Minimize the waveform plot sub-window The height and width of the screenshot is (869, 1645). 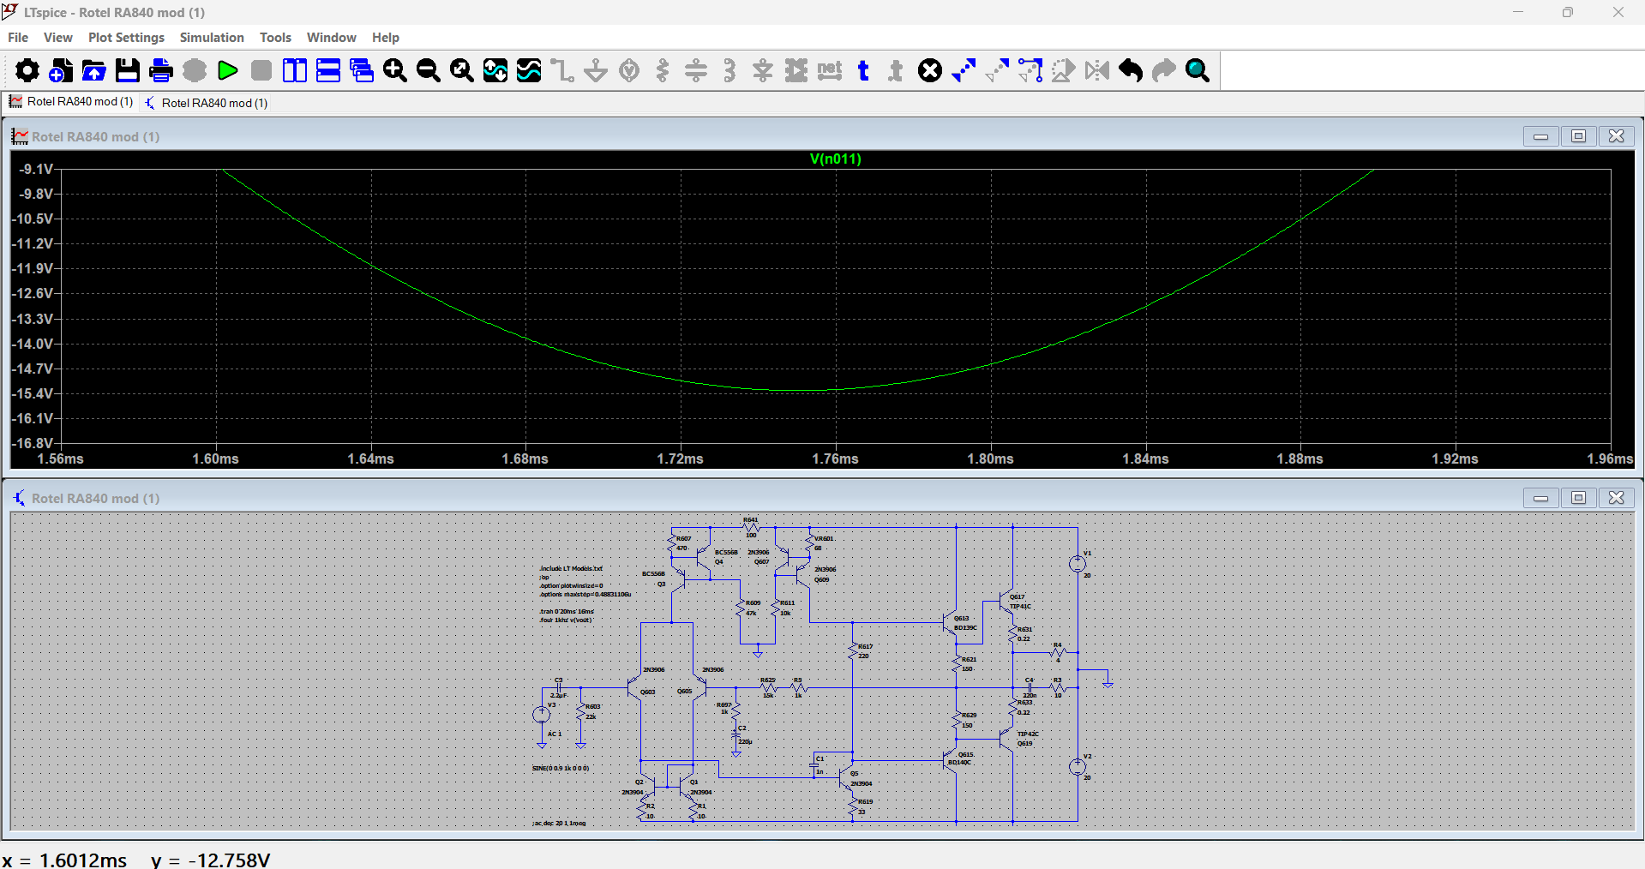pyautogui.click(x=1540, y=136)
